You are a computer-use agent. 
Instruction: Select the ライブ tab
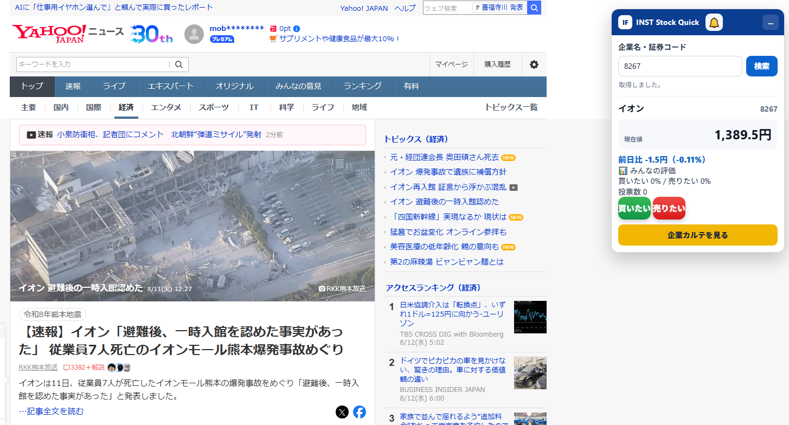pos(114,86)
